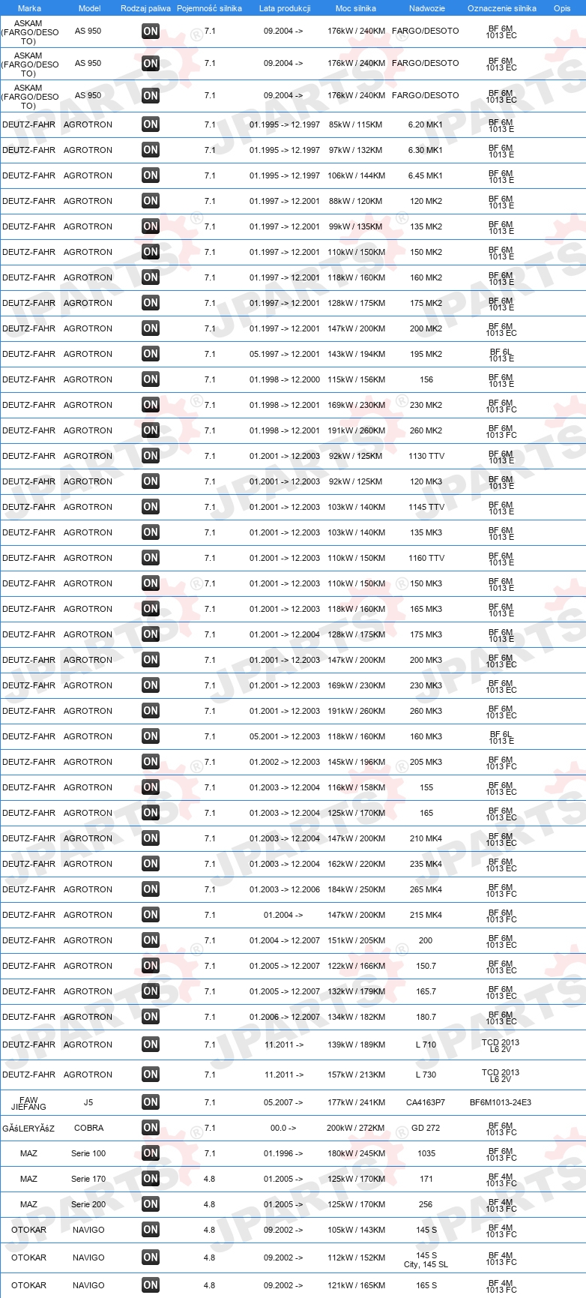Select the Opis column header
Viewport: 586px width, 1298px height.
click(562, 8)
